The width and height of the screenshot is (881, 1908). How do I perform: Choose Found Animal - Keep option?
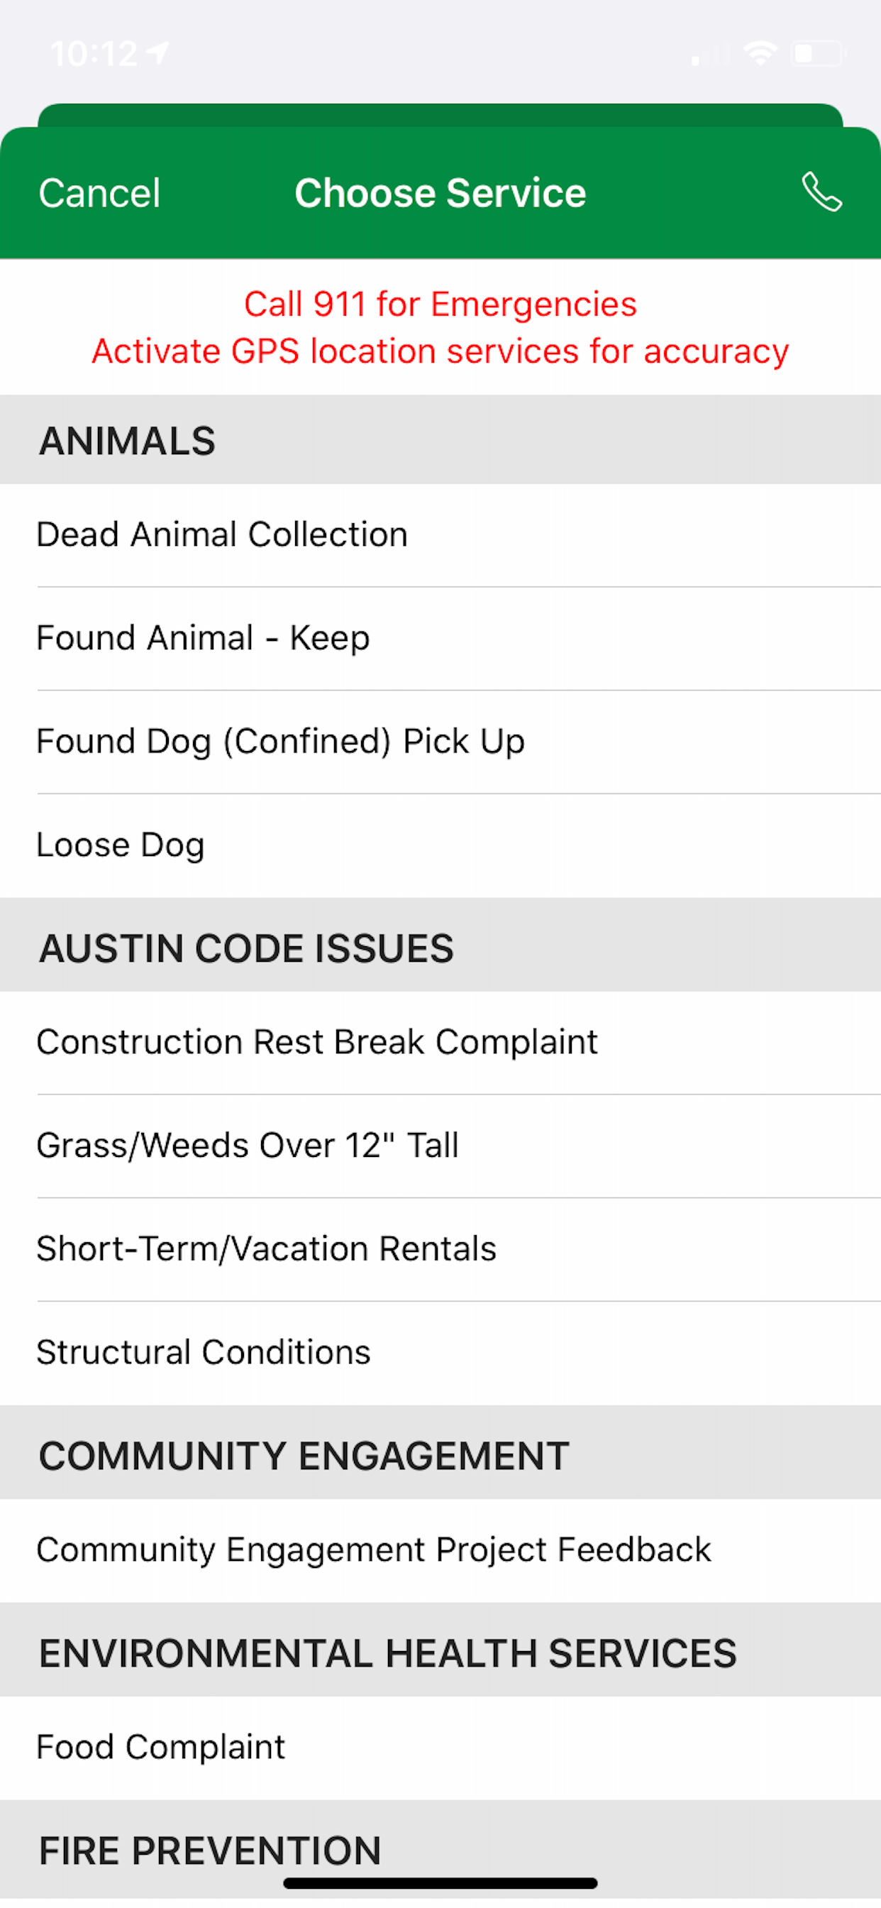pyautogui.click(x=203, y=638)
